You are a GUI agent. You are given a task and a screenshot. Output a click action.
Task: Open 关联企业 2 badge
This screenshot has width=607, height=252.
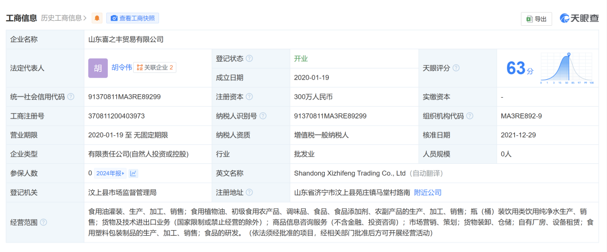tap(155, 68)
